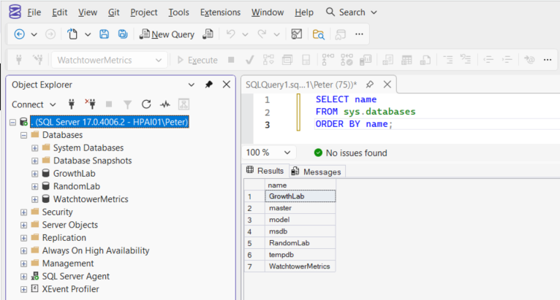Click the New Item file icon
Screen dimensions: 560x300
[x=72, y=34]
